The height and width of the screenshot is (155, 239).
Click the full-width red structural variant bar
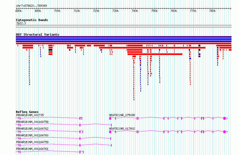point(124,43)
